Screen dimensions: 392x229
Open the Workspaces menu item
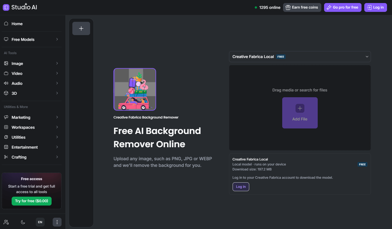32,127
